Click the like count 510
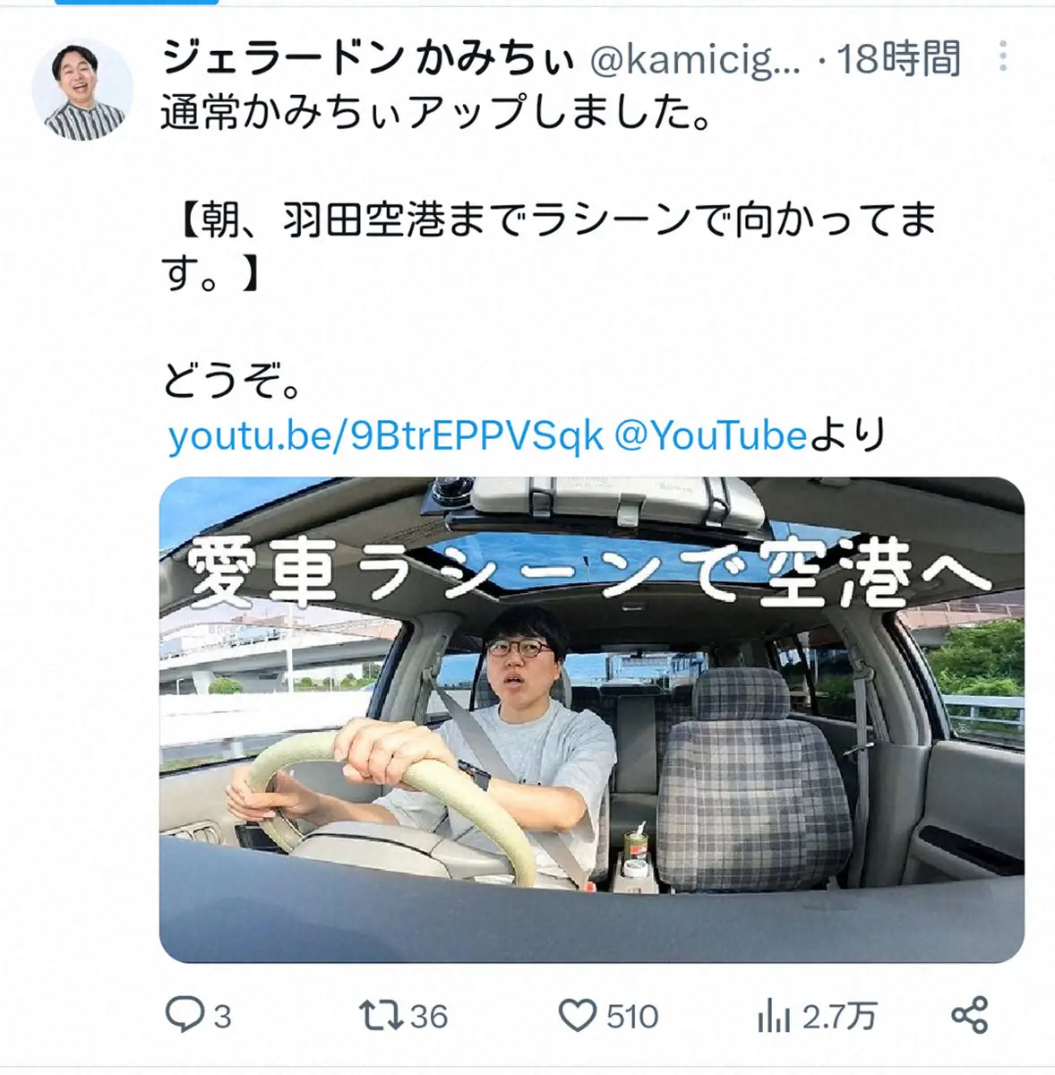Screen dimensions: 1055x1075 tap(632, 1017)
